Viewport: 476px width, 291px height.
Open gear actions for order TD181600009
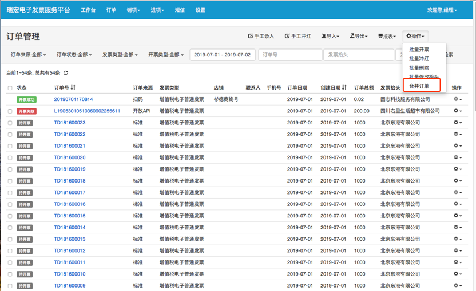[458, 285]
